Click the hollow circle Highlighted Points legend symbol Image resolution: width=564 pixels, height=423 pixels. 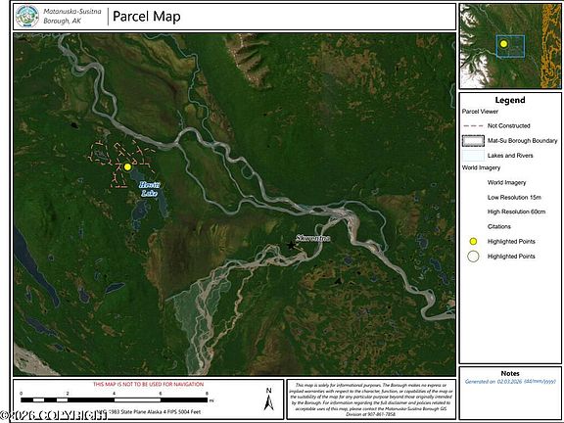(x=473, y=257)
